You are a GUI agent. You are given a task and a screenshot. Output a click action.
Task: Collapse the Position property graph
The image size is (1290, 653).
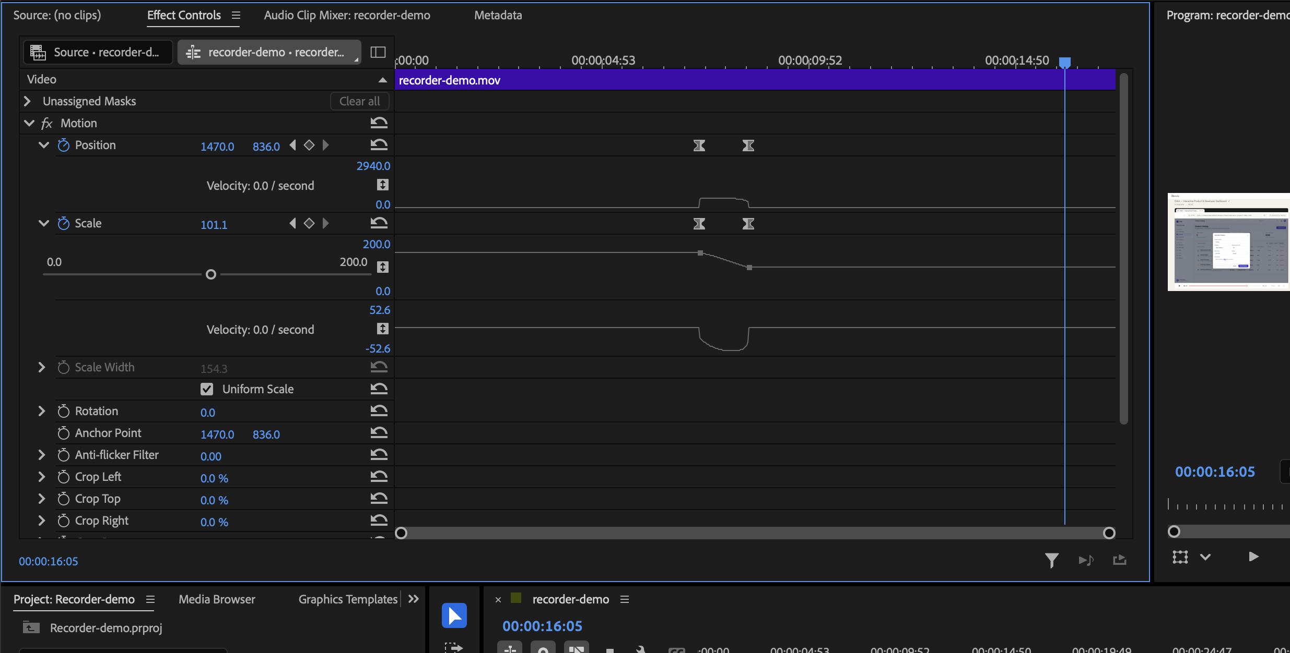44,145
